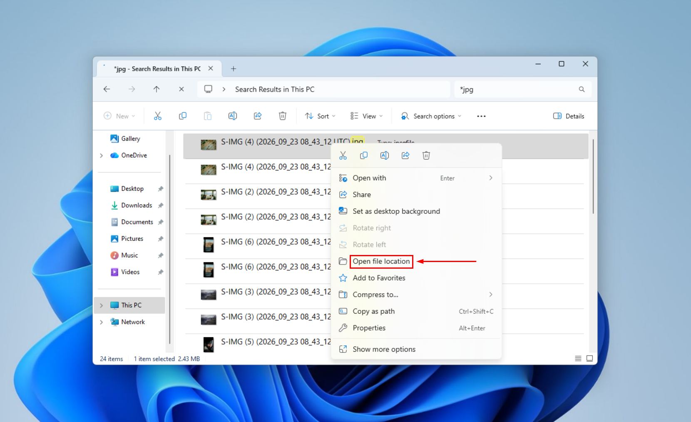Select the S-IMG (5) file thumbnail
Image resolution: width=691 pixels, height=422 pixels.
(x=208, y=345)
